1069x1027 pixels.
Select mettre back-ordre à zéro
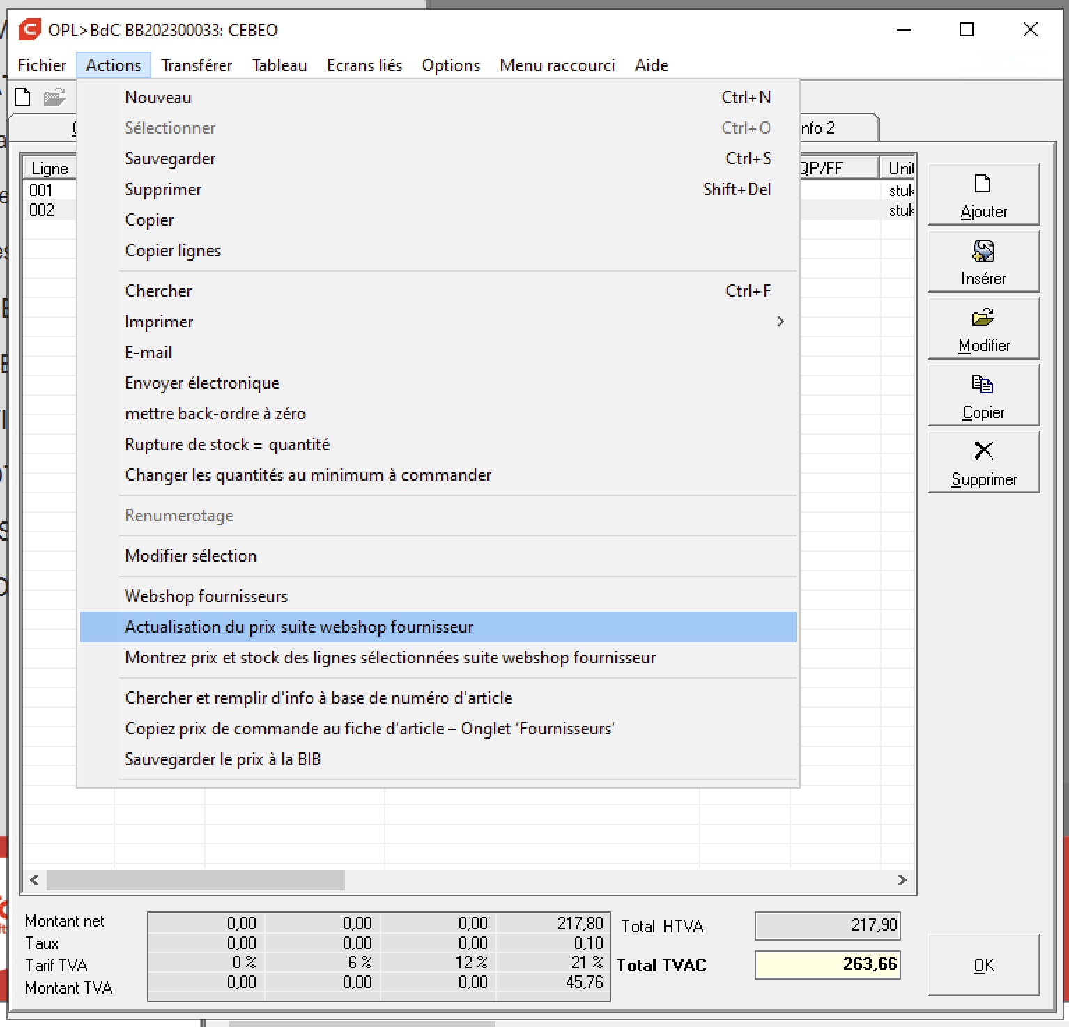pos(438,414)
